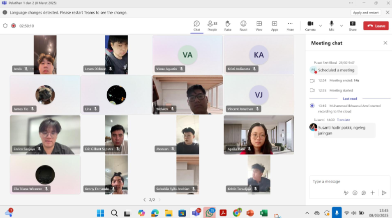
Task: Open the emoji picker in message box
Action: [x=354, y=192]
